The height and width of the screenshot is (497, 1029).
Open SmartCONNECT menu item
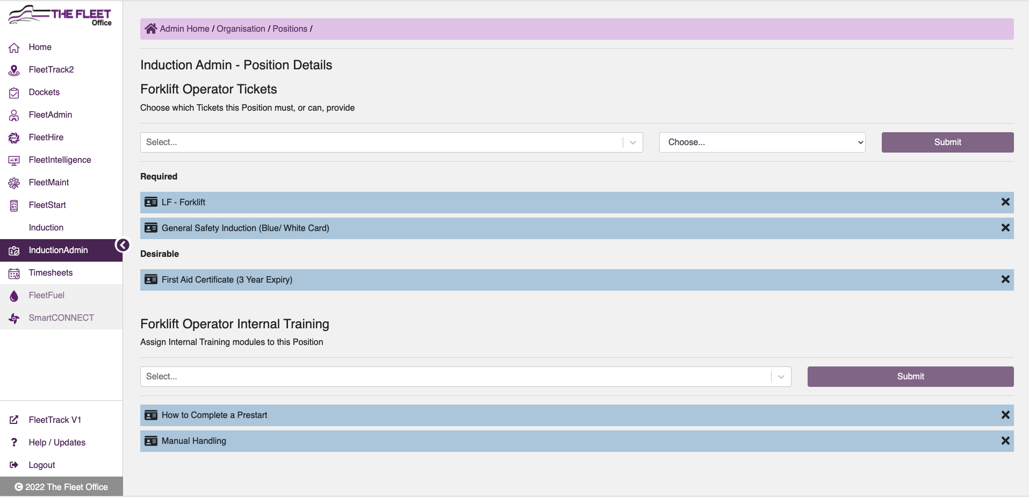pyautogui.click(x=61, y=318)
